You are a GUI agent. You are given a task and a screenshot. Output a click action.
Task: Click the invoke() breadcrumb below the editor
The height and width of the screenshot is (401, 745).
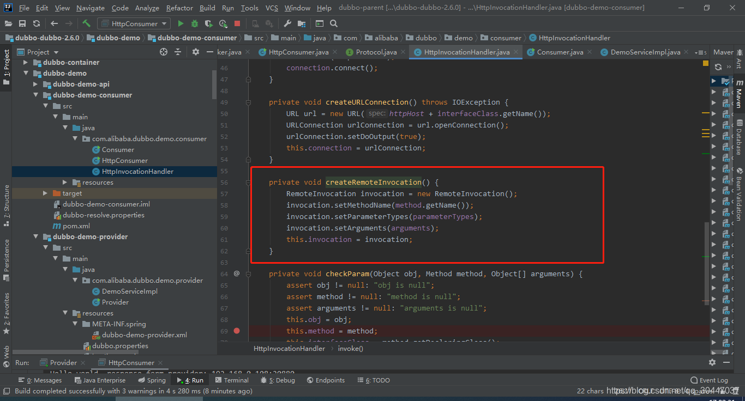click(350, 348)
